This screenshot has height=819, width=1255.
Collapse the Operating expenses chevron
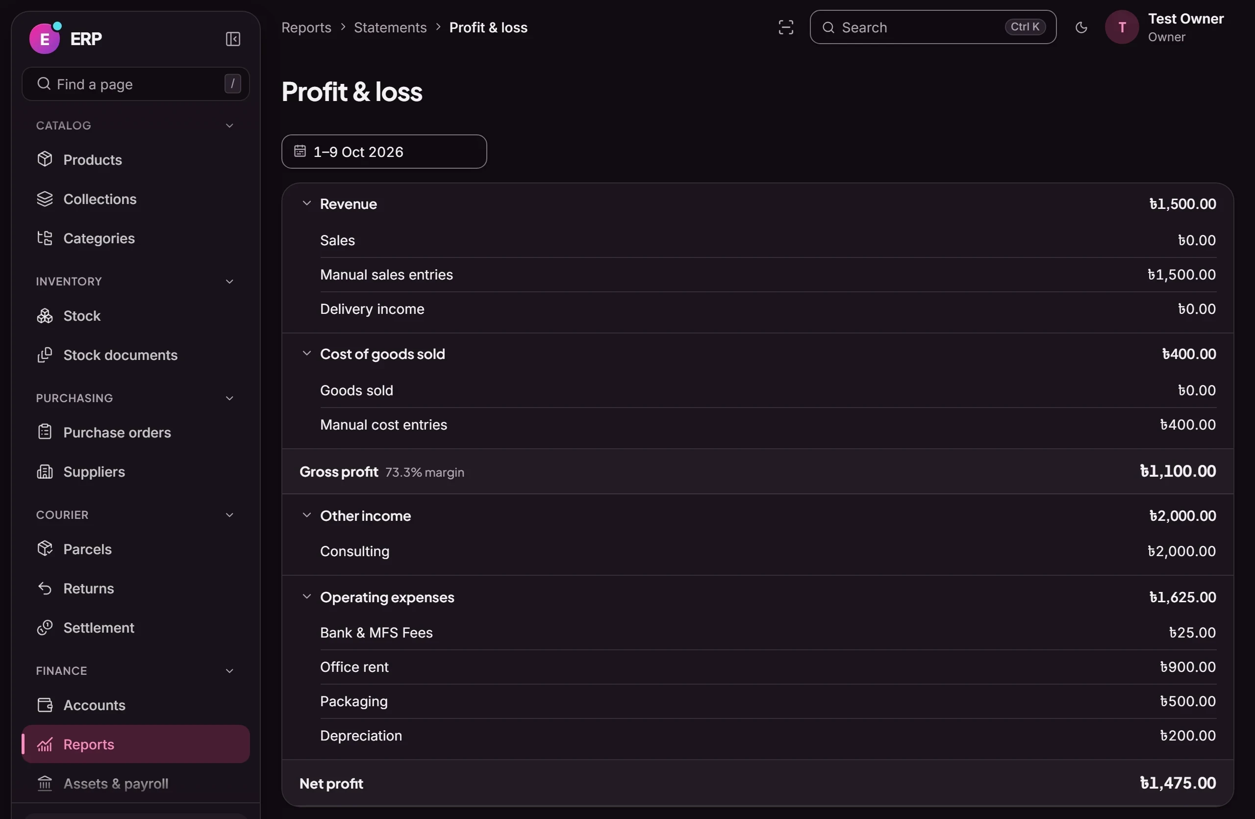pos(306,596)
